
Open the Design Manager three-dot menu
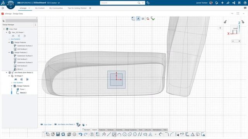click(35, 25)
